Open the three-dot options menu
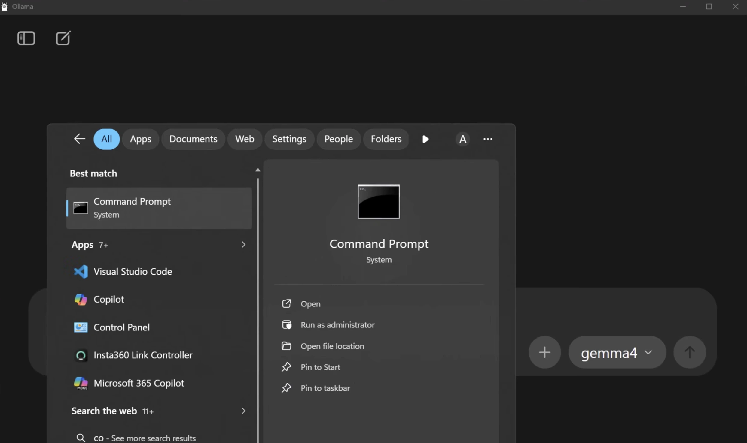Image resolution: width=747 pixels, height=443 pixels. pos(488,139)
